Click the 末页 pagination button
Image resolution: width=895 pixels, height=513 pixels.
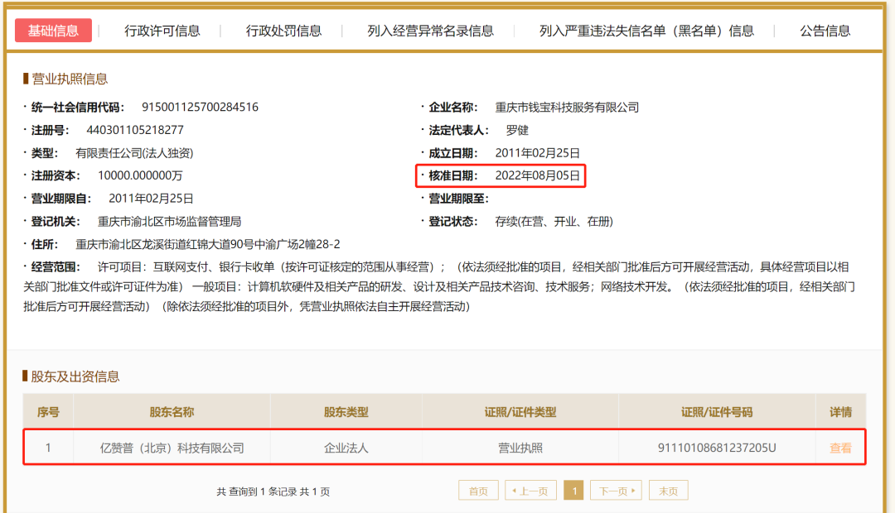(x=668, y=490)
